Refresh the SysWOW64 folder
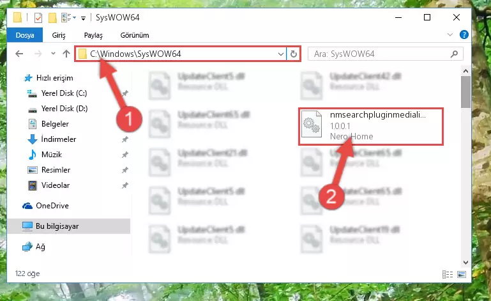The height and width of the screenshot is (301, 491). click(x=294, y=54)
